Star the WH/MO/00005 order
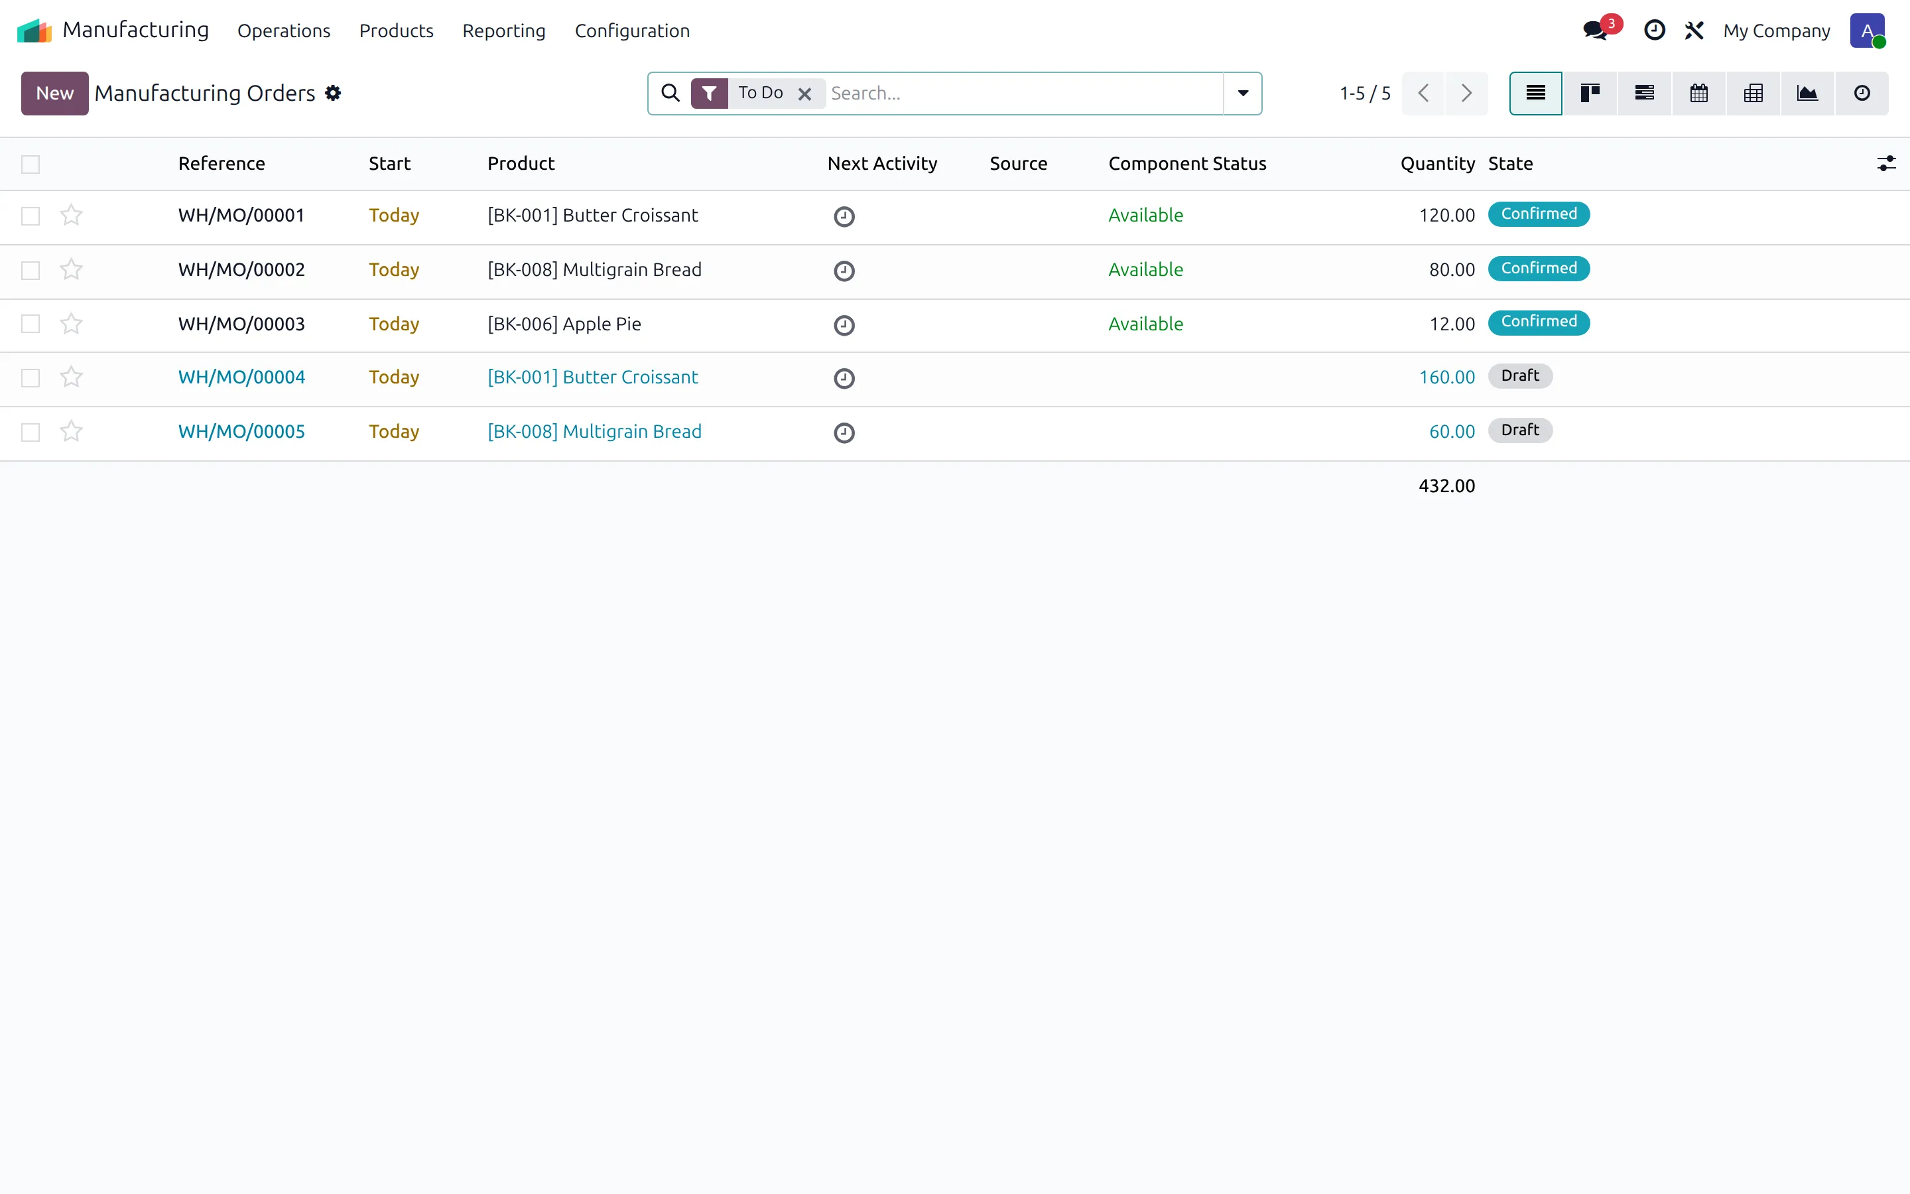1910x1194 pixels. click(x=71, y=431)
